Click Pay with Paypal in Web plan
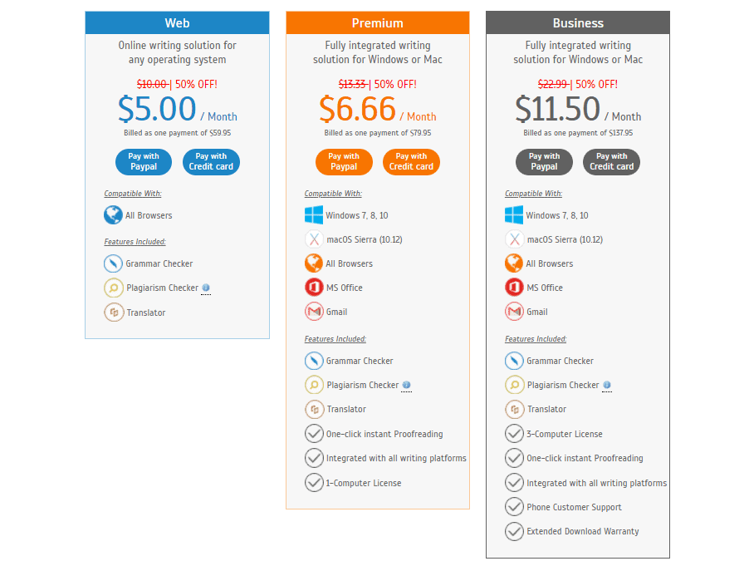749x566 pixels. 144,161
